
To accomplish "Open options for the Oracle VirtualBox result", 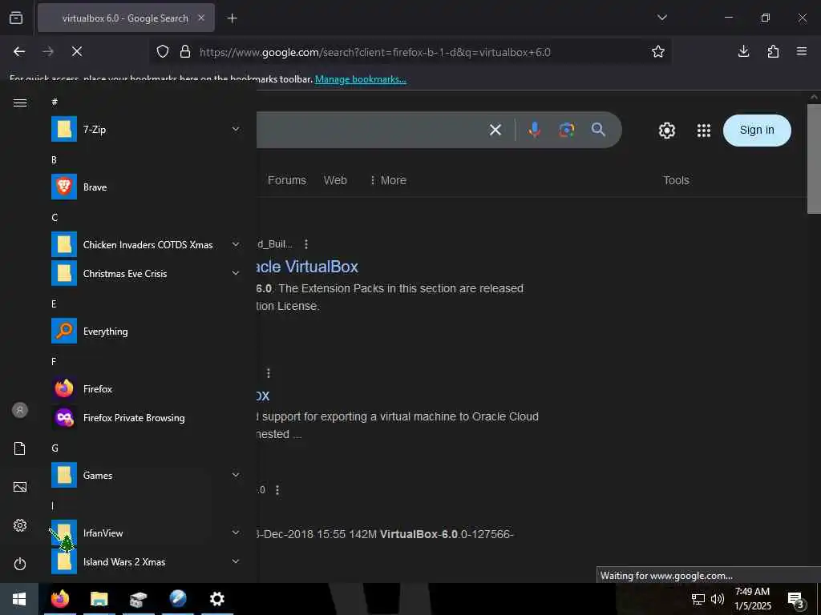I will pyautogui.click(x=306, y=244).
